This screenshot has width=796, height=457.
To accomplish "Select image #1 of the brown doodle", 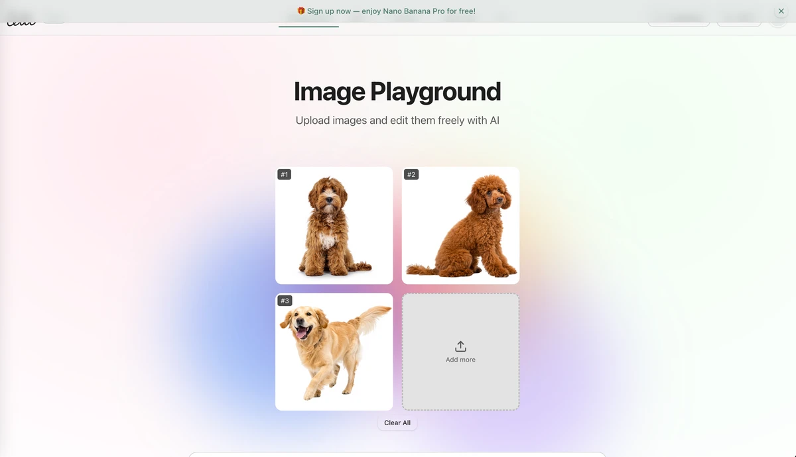I will pos(334,225).
